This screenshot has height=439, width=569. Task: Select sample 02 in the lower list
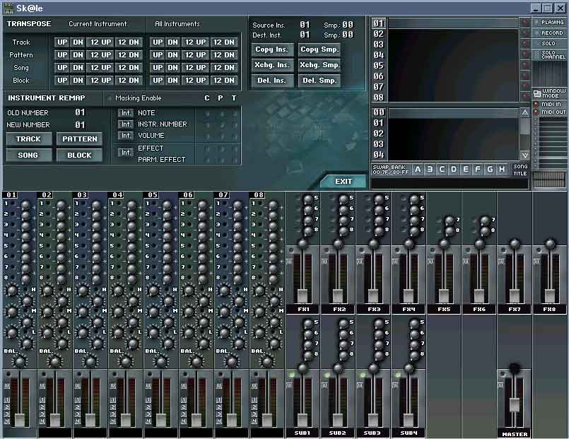click(x=379, y=134)
